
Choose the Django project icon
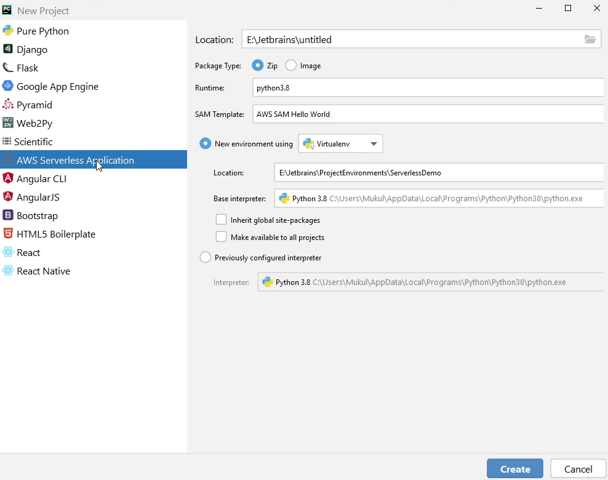tap(8, 49)
